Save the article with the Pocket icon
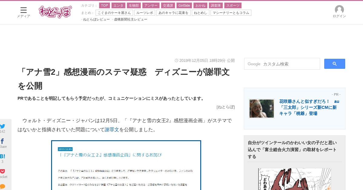 click(x=2, y=171)
